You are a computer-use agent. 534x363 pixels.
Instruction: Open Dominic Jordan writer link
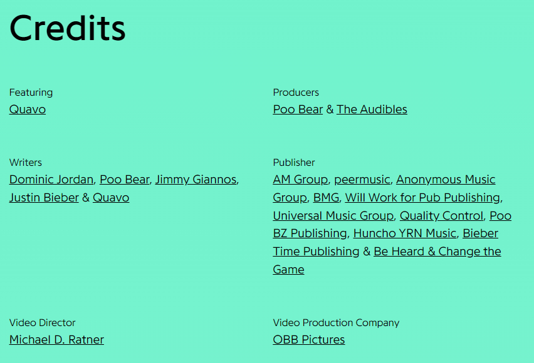coord(51,180)
